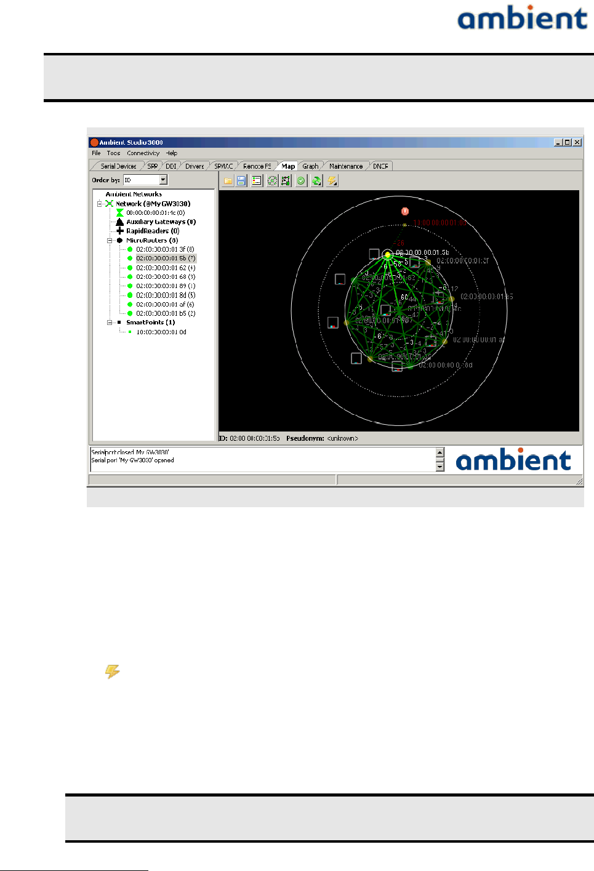
Task: Switch to the Maintenance tab
Action: (x=346, y=166)
